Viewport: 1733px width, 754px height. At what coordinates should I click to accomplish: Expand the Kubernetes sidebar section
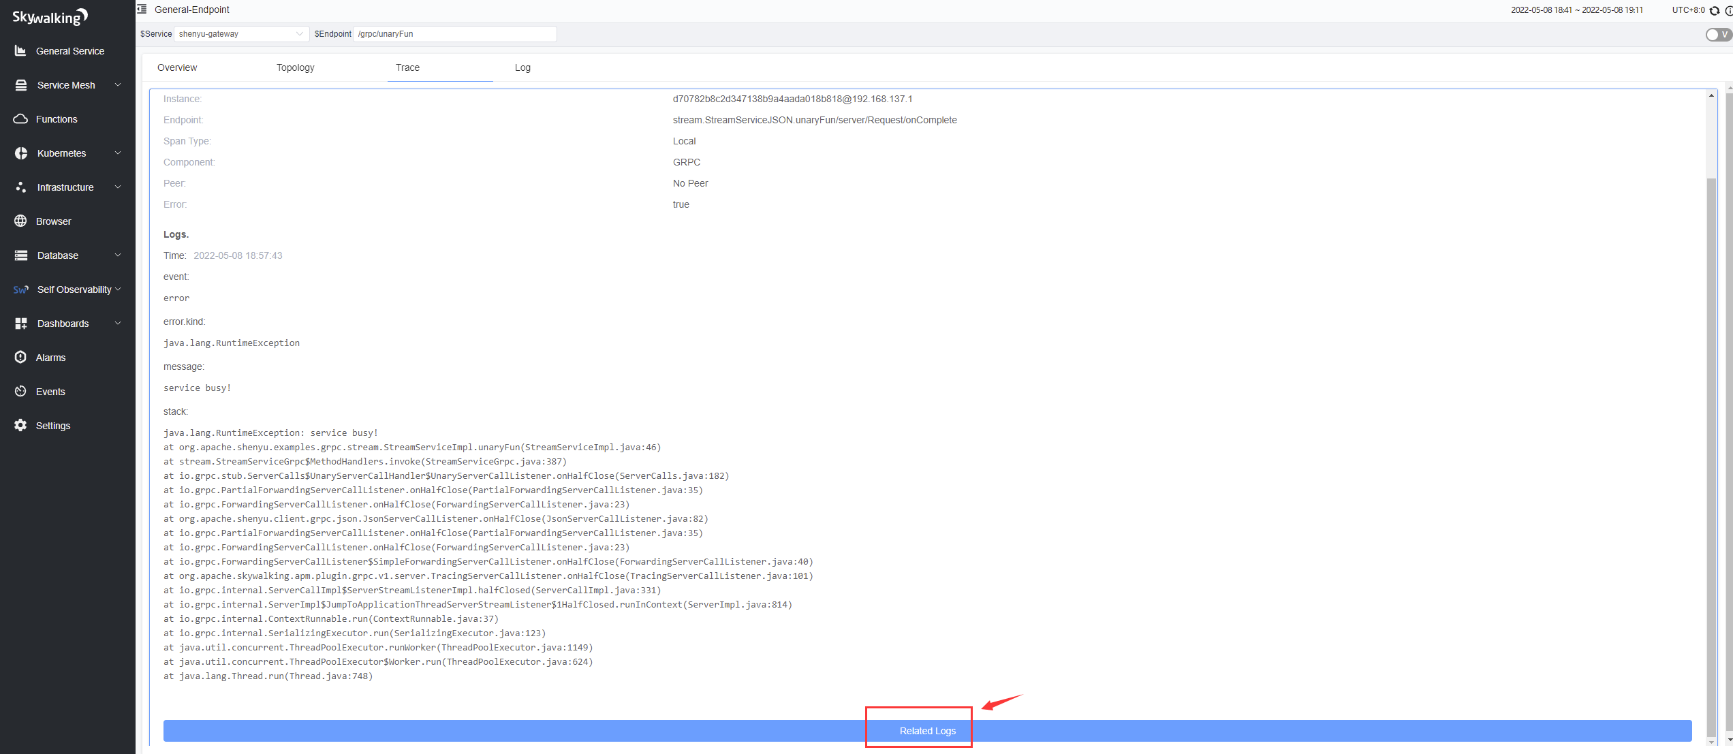click(118, 153)
